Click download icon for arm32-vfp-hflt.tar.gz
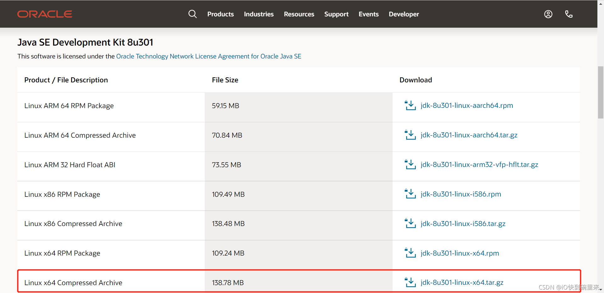The width and height of the screenshot is (604, 293). [x=410, y=164]
